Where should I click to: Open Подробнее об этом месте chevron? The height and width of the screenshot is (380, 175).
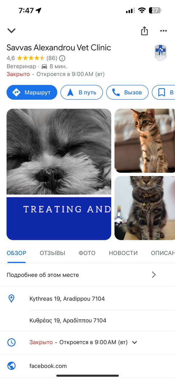pos(154,275)
